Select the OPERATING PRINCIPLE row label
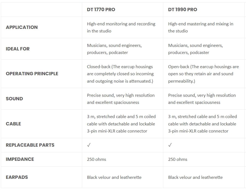The image size is (246, 190). [x=32, y=74]
